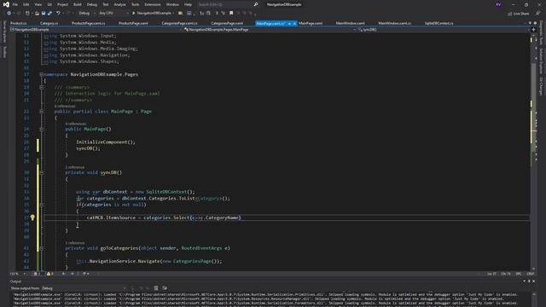Open the Project menu
546x307 pixels.
tap(62, 4)
